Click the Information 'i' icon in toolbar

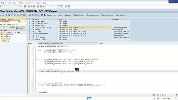pyautogui.click(x=38, y=15)
